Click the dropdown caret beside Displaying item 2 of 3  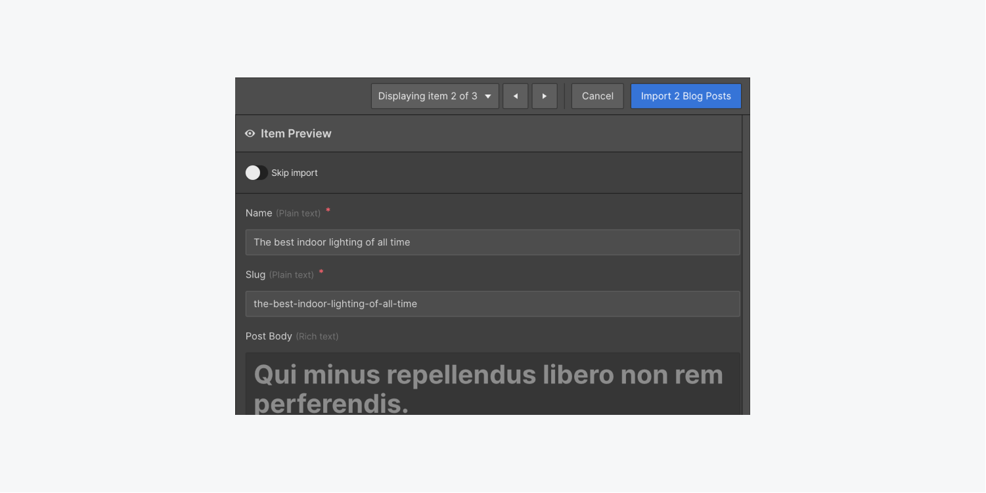coord(488,96)
